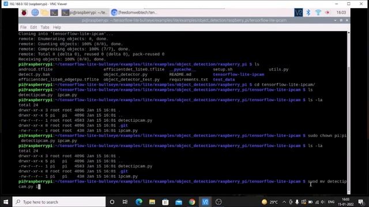Open the File menu in terminal

click(x=23, y=27)
